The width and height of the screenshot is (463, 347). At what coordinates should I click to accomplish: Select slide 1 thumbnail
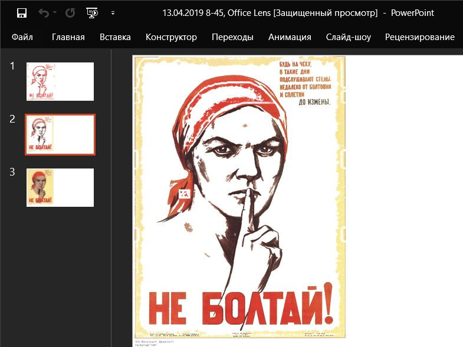tap(60, 81)
